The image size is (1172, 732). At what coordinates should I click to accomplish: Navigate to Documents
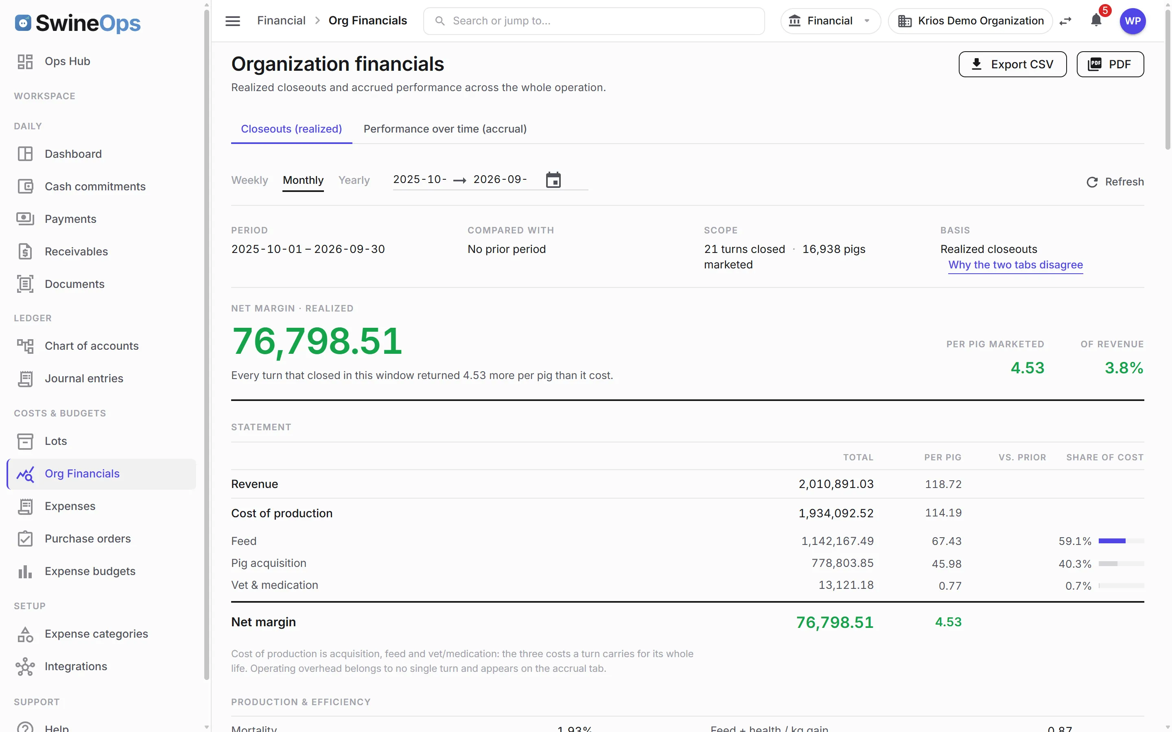click(101, 284)
